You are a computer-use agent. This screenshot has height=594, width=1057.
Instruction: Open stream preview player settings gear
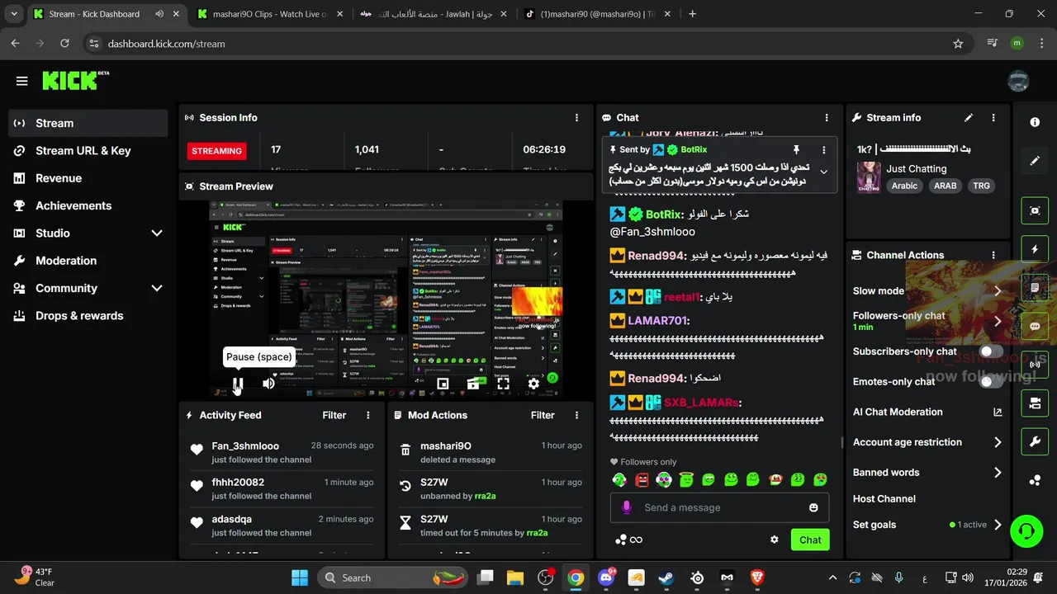click(533, 384)
